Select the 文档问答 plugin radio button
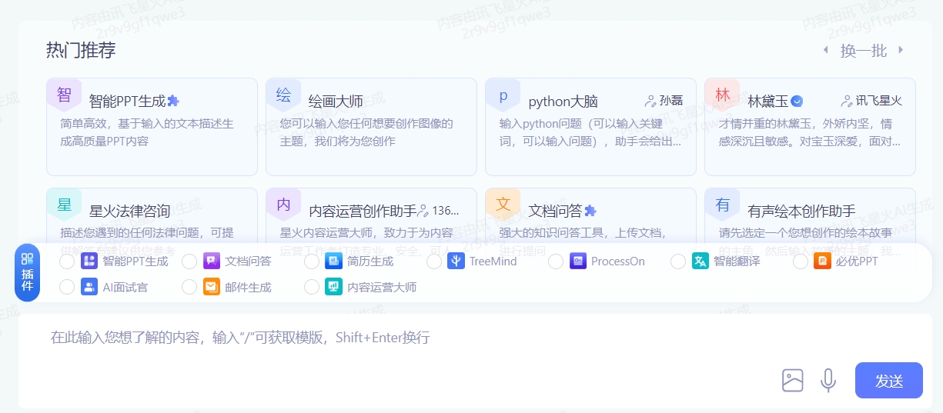Screen dimensions: 943x413 click(189, 261)
